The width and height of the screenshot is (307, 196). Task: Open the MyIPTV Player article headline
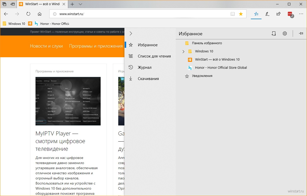pos(60,141)
